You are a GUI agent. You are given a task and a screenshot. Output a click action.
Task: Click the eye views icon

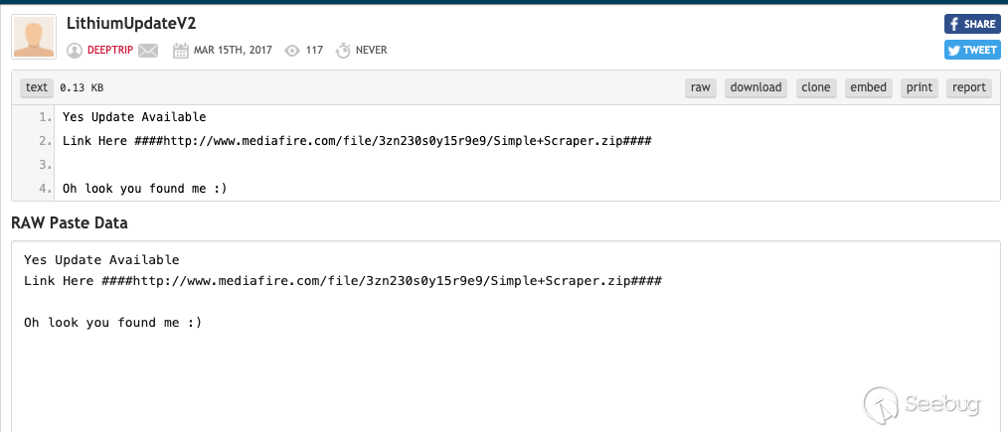tap(292, 50)
